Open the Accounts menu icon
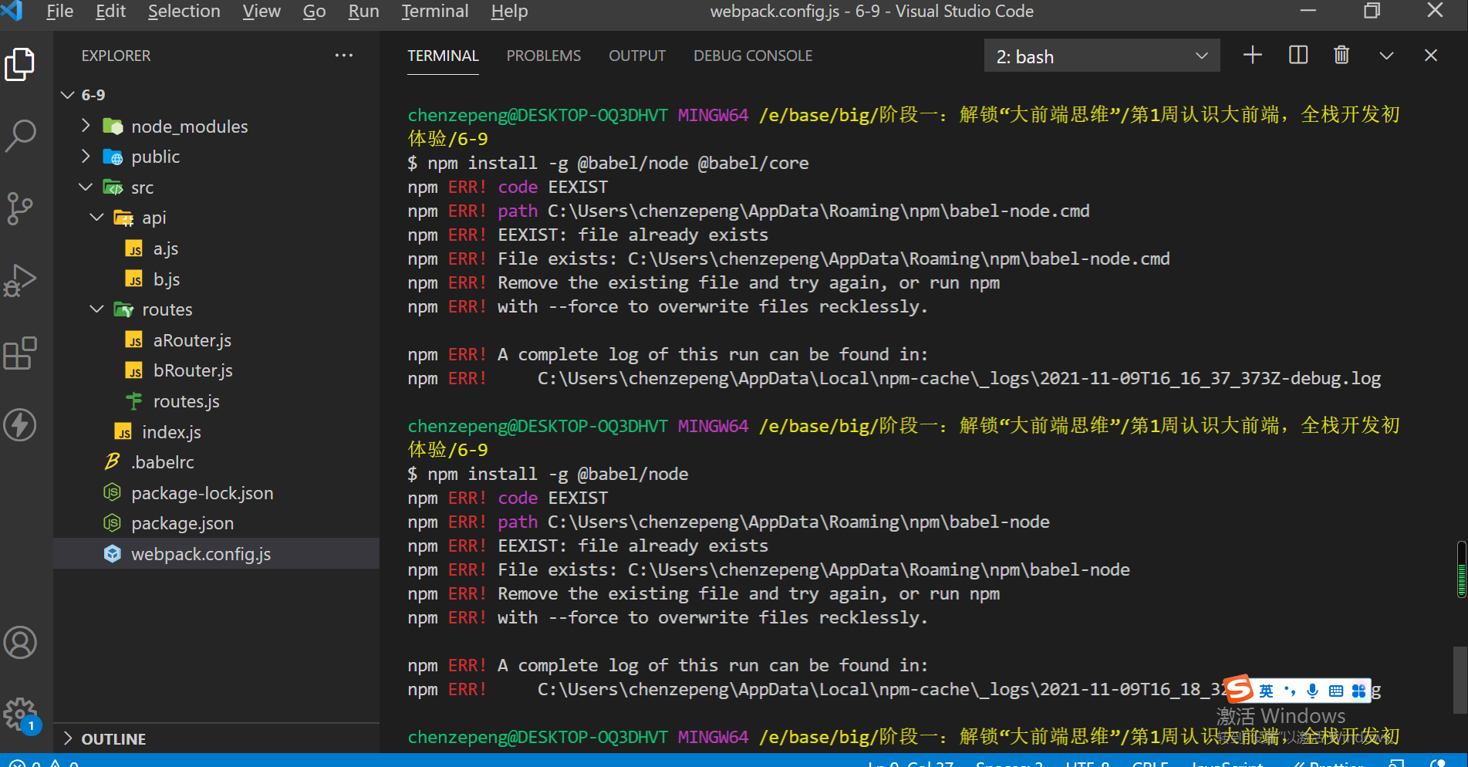This screenshot has width=1468, height=767. [20, 642]
